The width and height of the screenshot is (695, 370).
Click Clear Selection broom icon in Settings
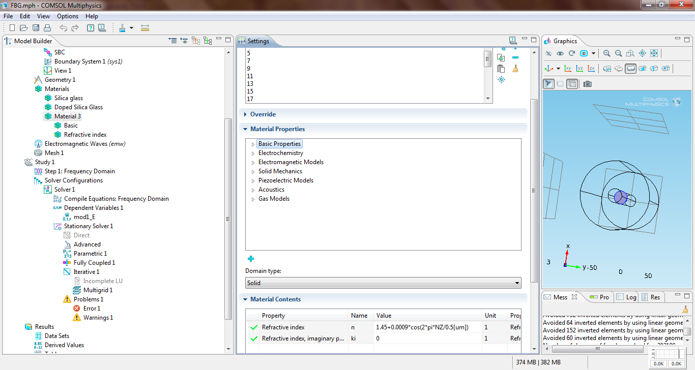[515, 69]
